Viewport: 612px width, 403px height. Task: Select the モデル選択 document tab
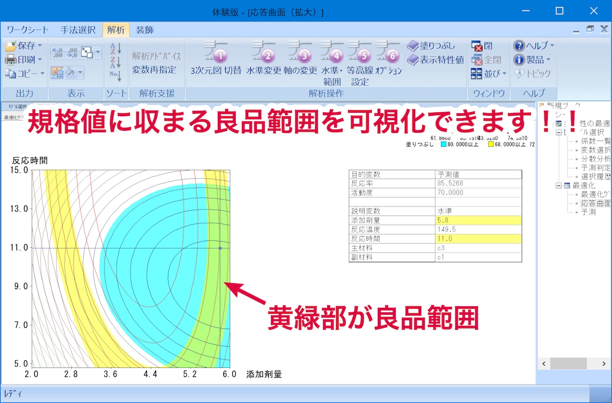point(17,106)
